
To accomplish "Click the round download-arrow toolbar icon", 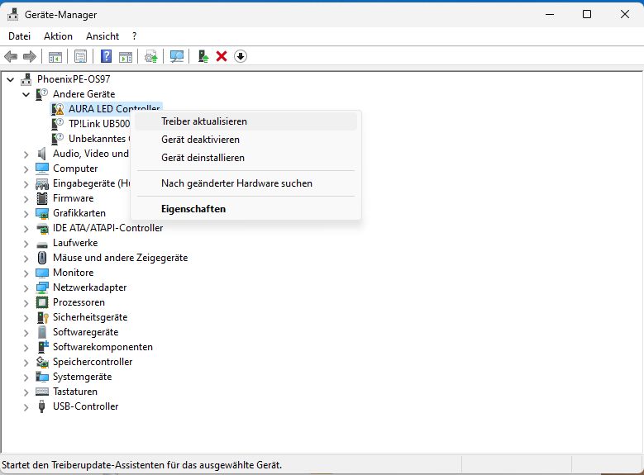I will coord(241,56).
